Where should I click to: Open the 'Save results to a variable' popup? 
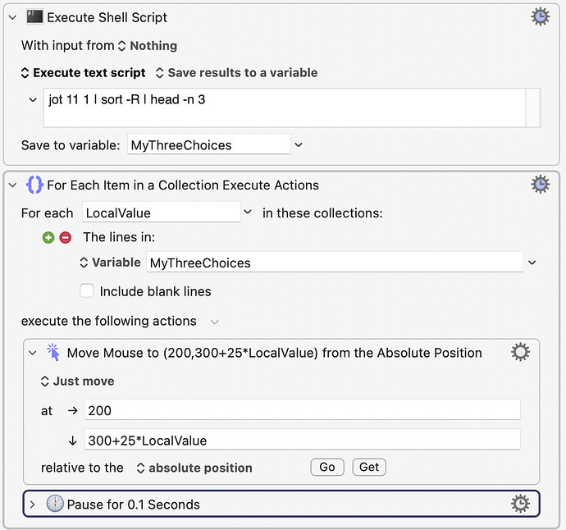tap(236, 73)
